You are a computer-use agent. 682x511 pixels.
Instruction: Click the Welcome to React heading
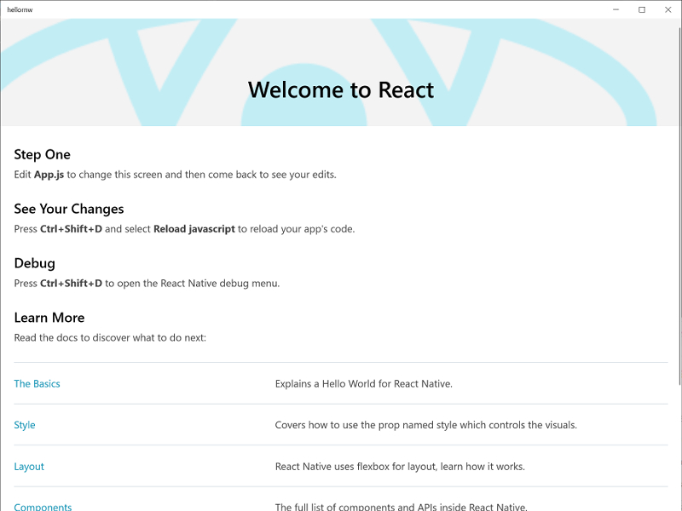point(341,90)
